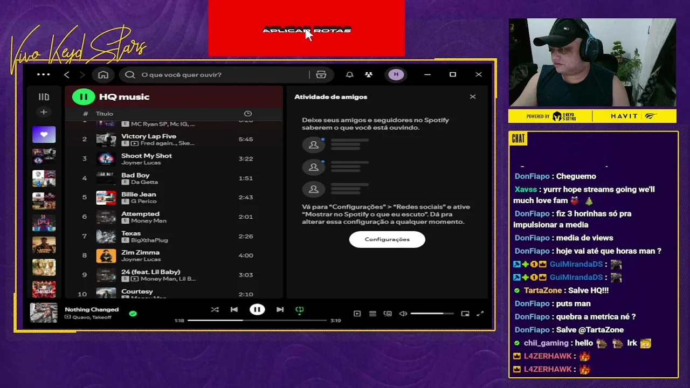Select the track Zim Zimma
The image size is (690, 388).
(x=174, y=255)
